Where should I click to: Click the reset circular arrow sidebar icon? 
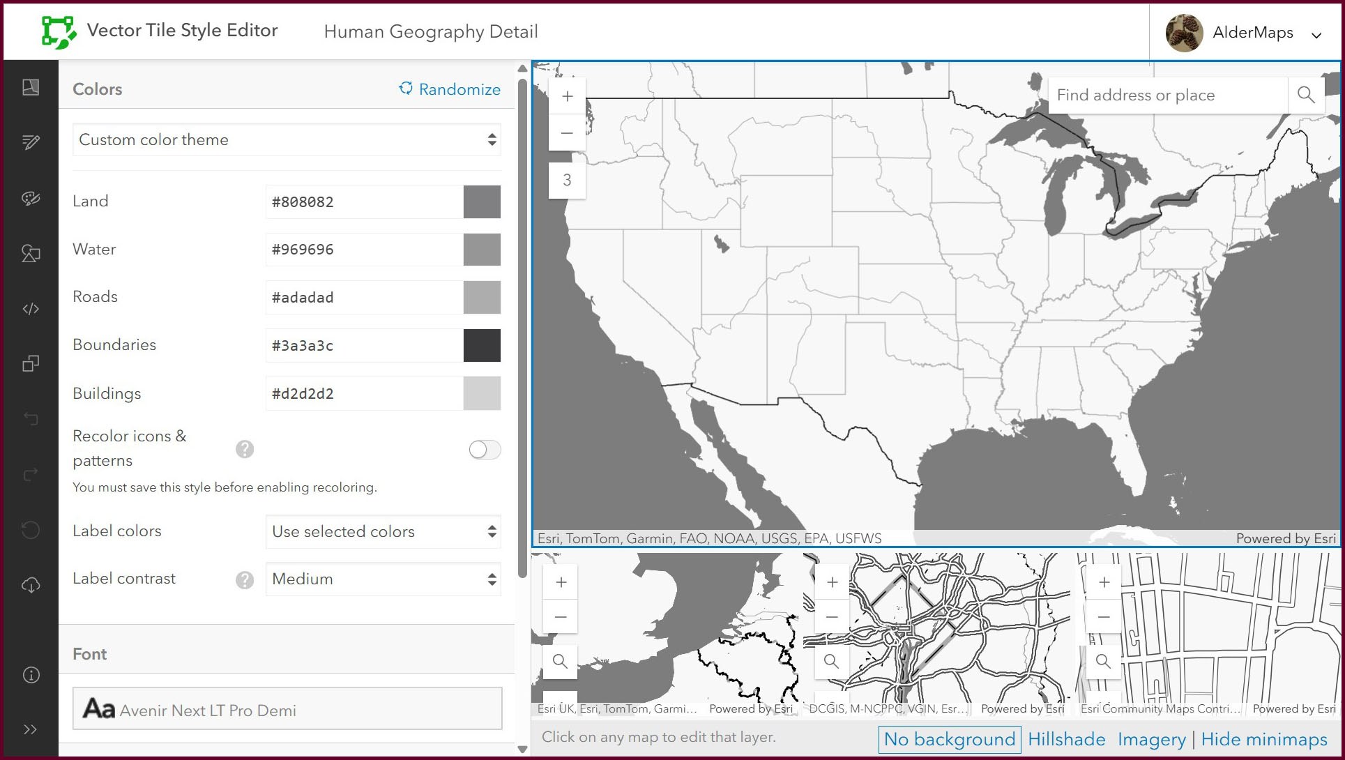[31, 530]
